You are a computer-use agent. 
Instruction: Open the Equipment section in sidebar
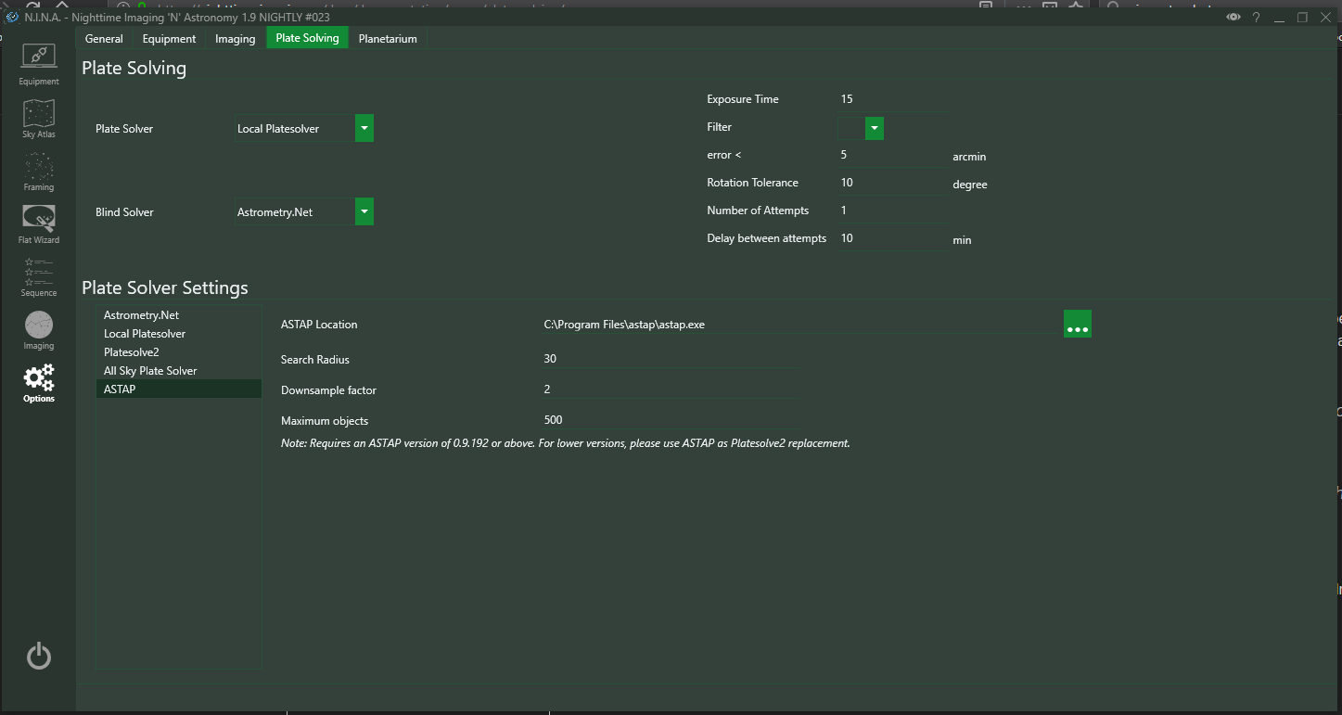click(38, 63)
